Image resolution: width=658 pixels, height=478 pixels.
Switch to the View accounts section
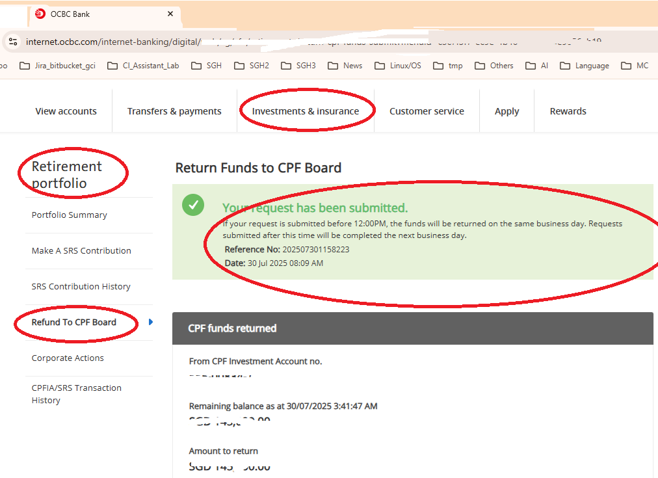(x=66, y=111)
